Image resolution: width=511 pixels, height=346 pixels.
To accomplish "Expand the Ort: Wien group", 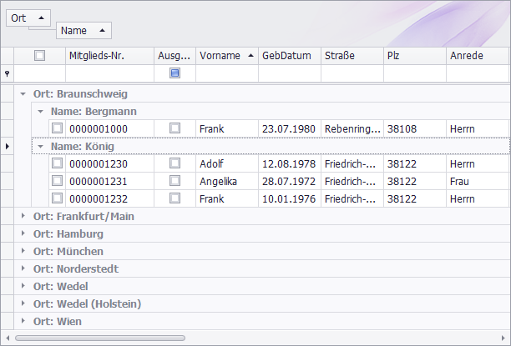I will (x=23, y=321).
